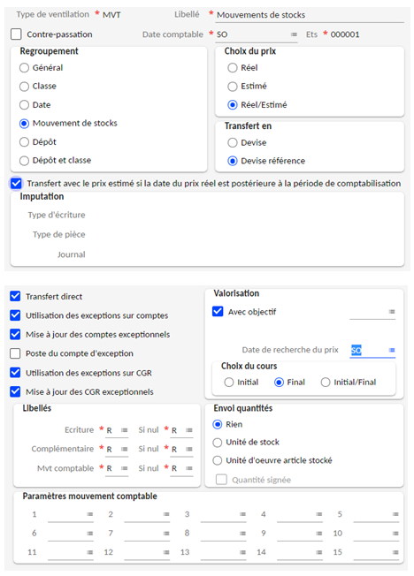This screenshot has width=414, height=576.
Task: Open the Complémentaire libellé lookup icon
Action: [125, 449]
